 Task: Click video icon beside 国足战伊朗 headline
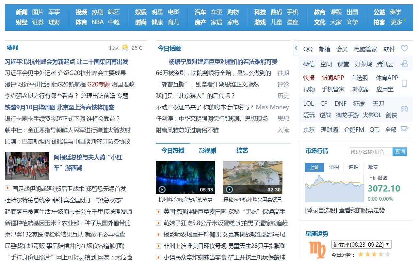7,188
